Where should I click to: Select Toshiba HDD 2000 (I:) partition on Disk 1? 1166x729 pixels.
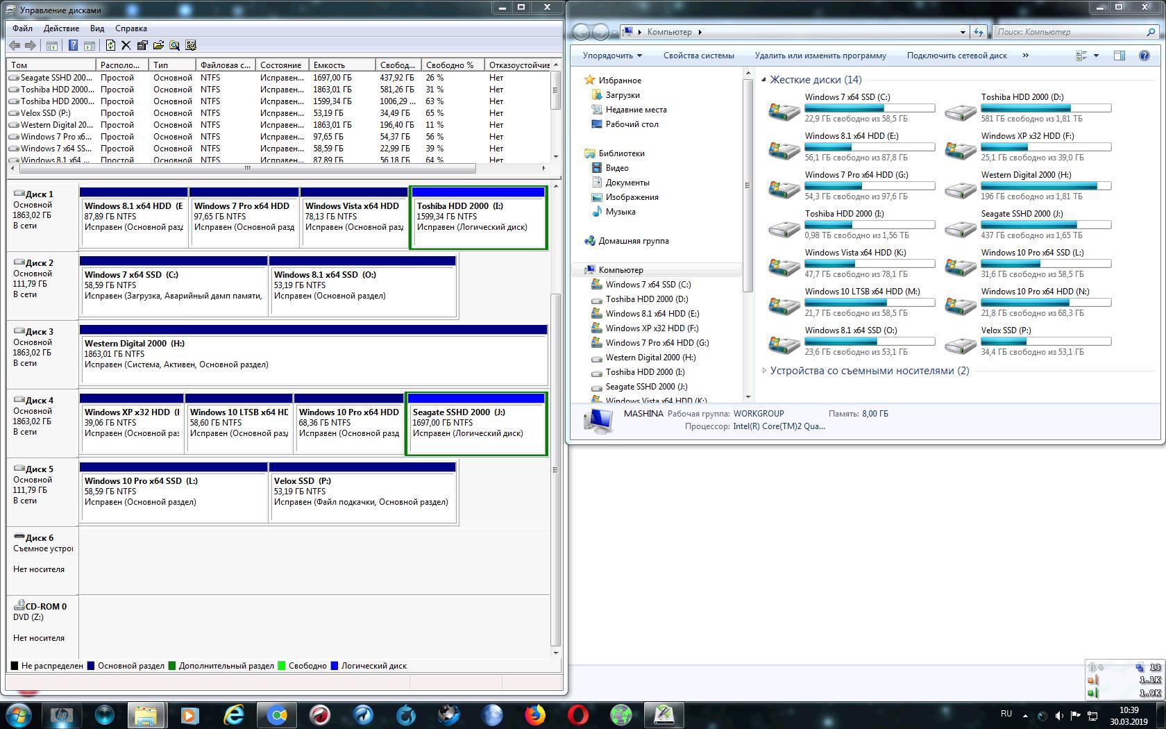[479, 218]
